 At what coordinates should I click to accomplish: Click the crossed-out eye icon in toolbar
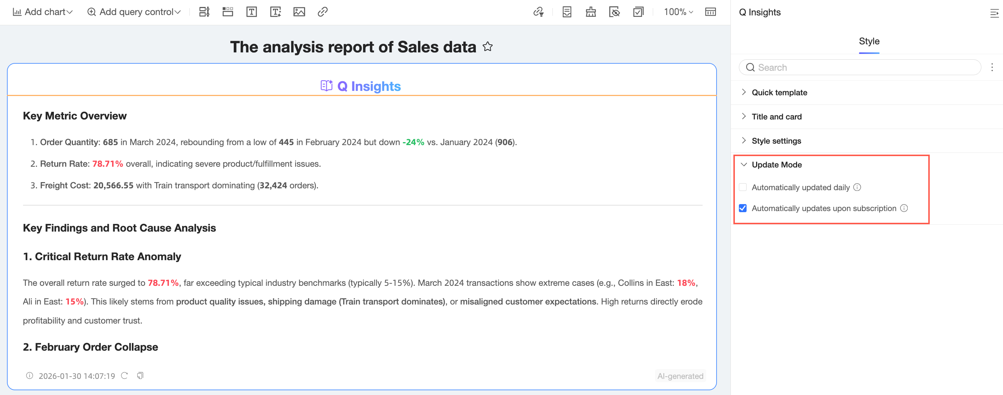click(614, 12)
